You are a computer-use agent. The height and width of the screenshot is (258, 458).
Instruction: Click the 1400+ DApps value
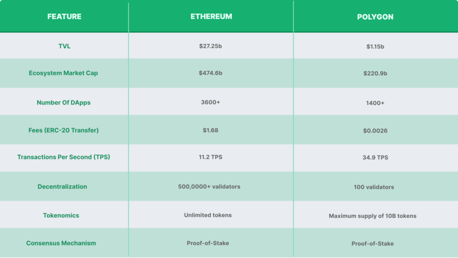click(376, 102)
